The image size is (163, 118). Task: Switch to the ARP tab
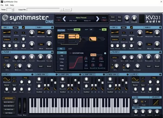[70, 49]
